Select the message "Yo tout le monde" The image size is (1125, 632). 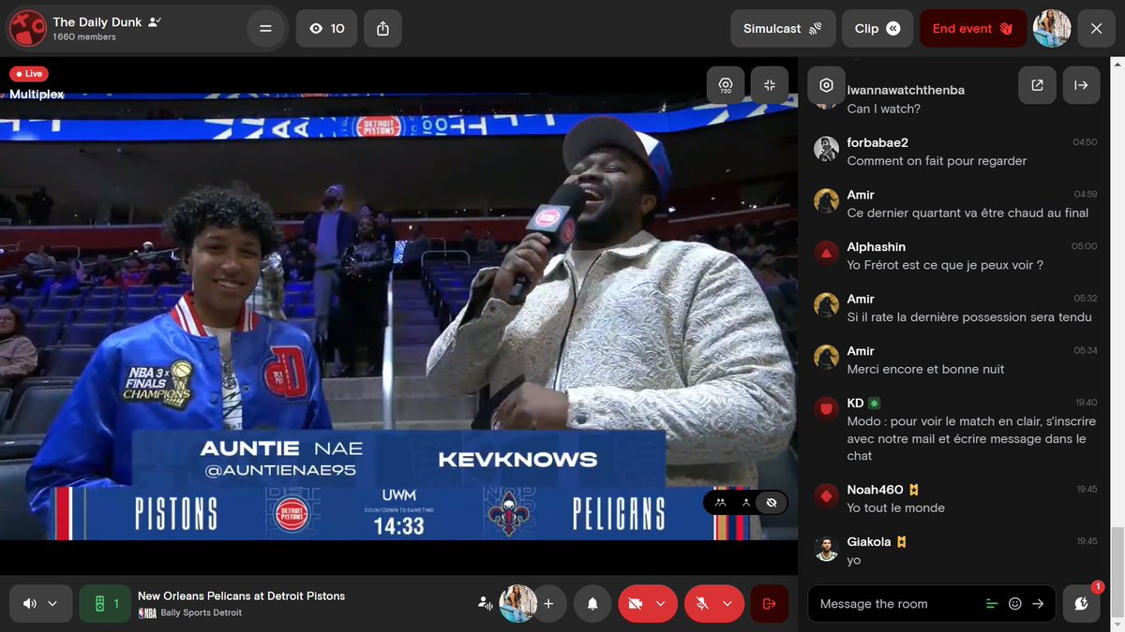pos(895,507)
